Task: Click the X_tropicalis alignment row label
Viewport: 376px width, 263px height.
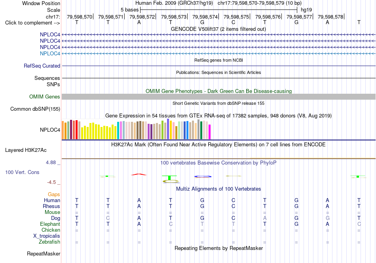Action: [x=47, y=236]
